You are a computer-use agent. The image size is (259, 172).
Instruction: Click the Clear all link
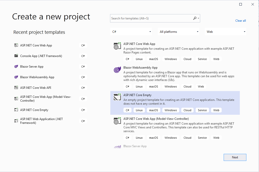pos(241,21)
